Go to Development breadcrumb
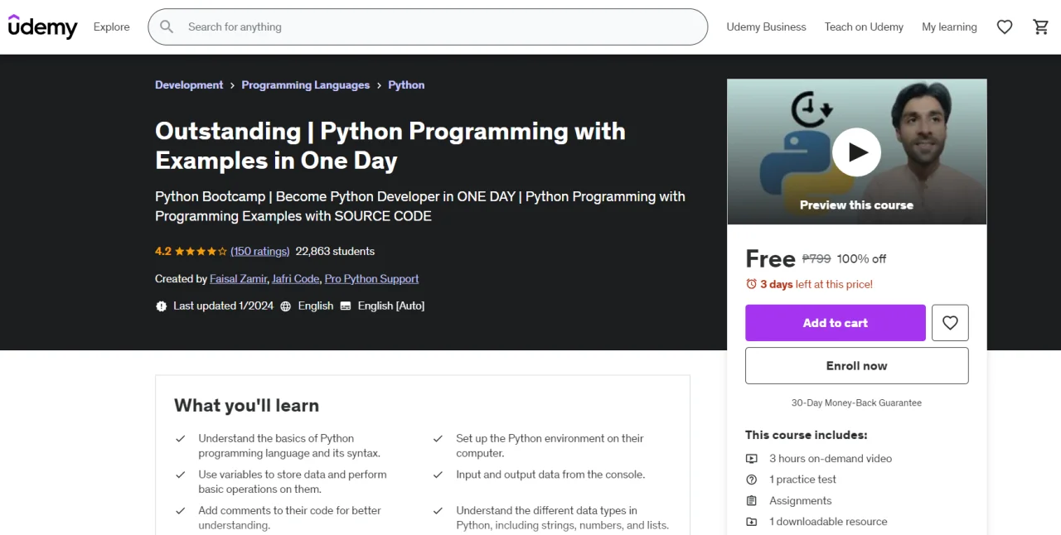This screenshot has width=1061, height=535. [189, 85]
